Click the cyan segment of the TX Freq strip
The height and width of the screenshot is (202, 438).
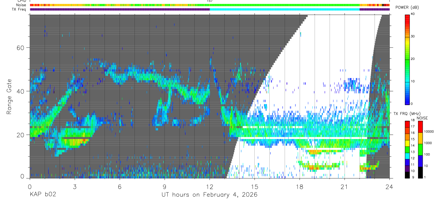pos(285,9)
